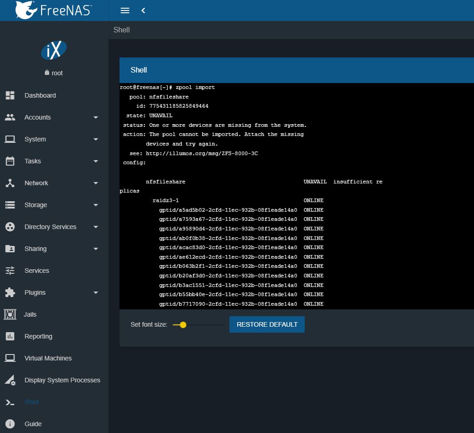Click the Storage list icon
Viewport: 474px width, 433px height.
[10, 205]
